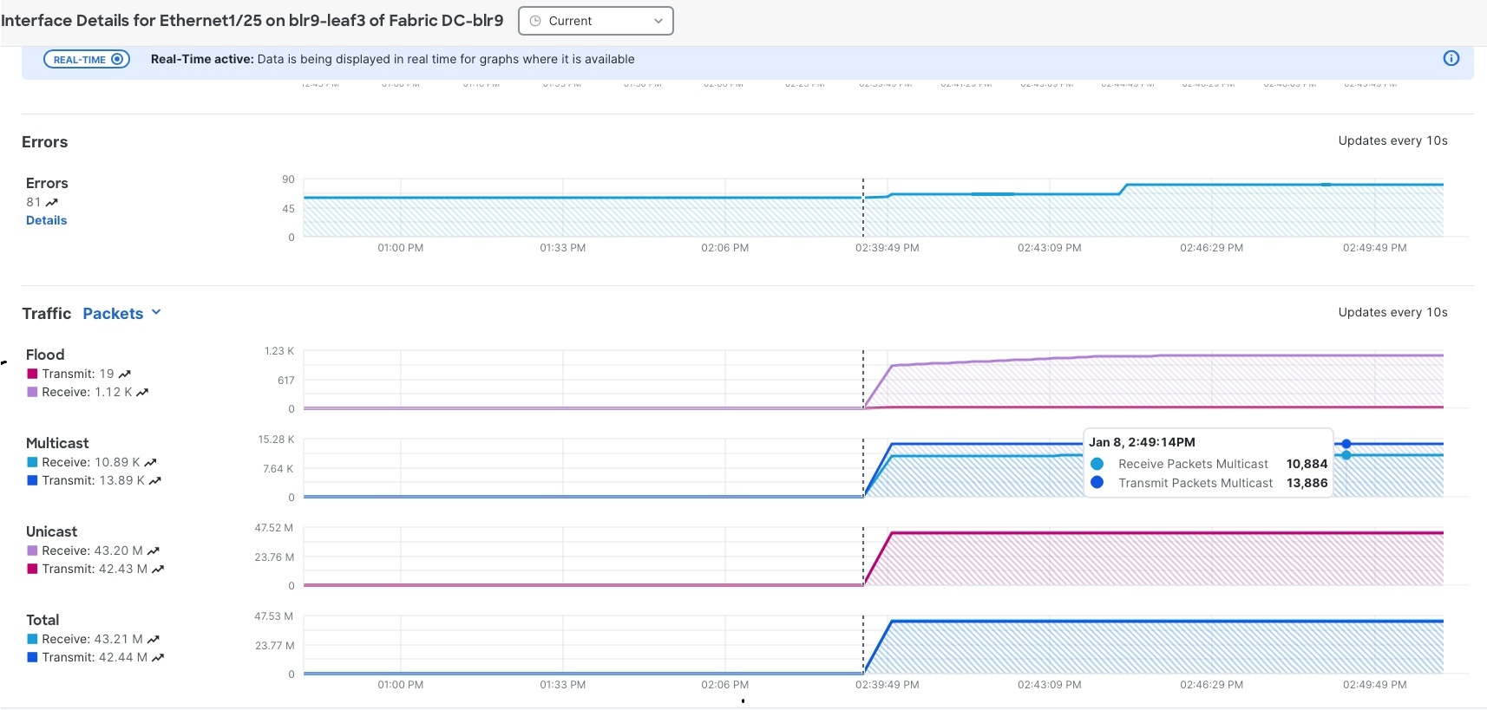The image size is (1487, 710).
Task: Click trend icon beside Flood Transmit 19
Action: pos(125,374)
